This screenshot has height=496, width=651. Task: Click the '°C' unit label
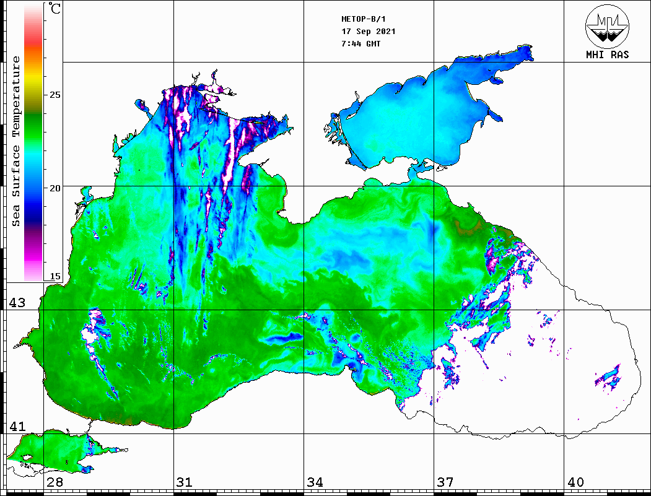(55, 8)
